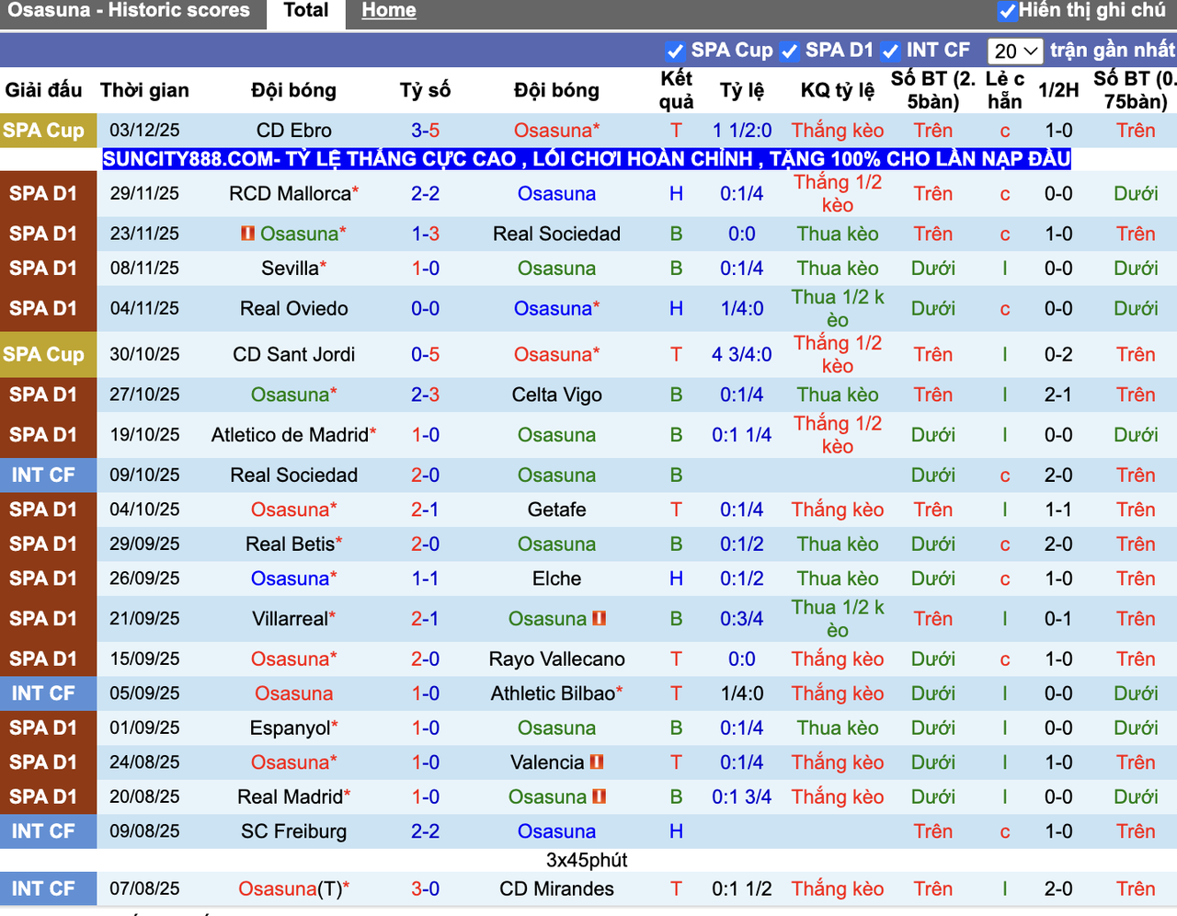Open Real Sociedad team on 23/11/25 row
Viewport: 1177px width, 916px height.
(x=556, y=234)
